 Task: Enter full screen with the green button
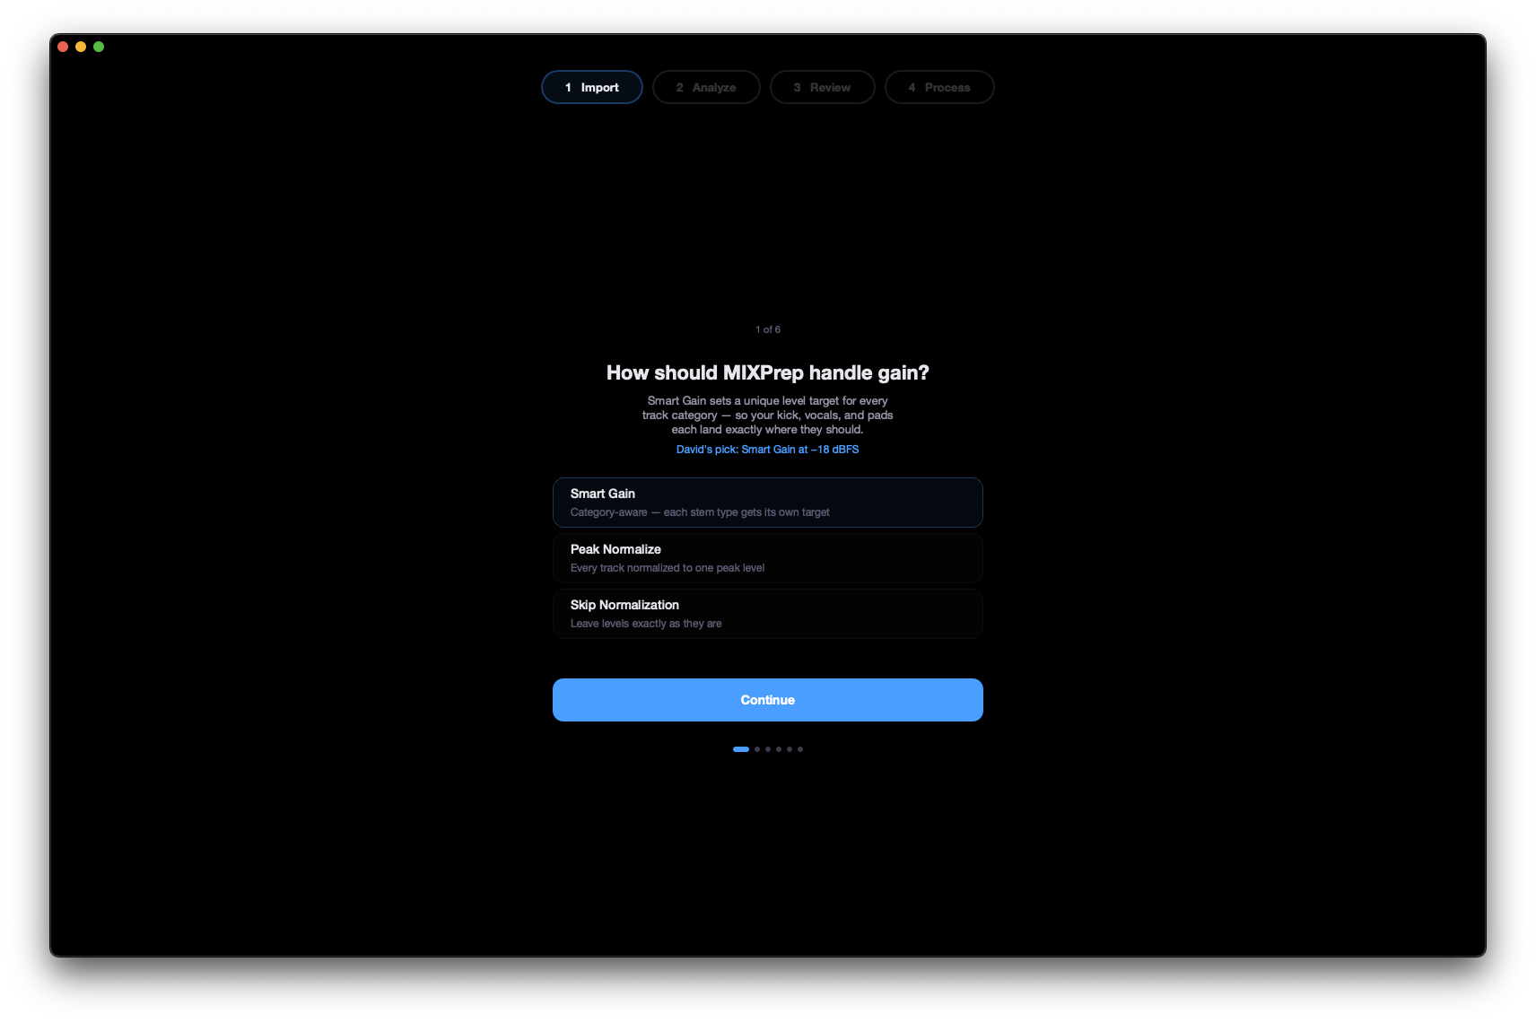pos(99,46)
